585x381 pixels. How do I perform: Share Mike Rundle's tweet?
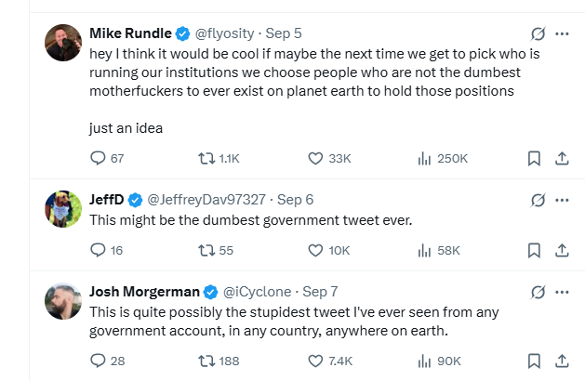pyautogui.click(x=562, y=159)
